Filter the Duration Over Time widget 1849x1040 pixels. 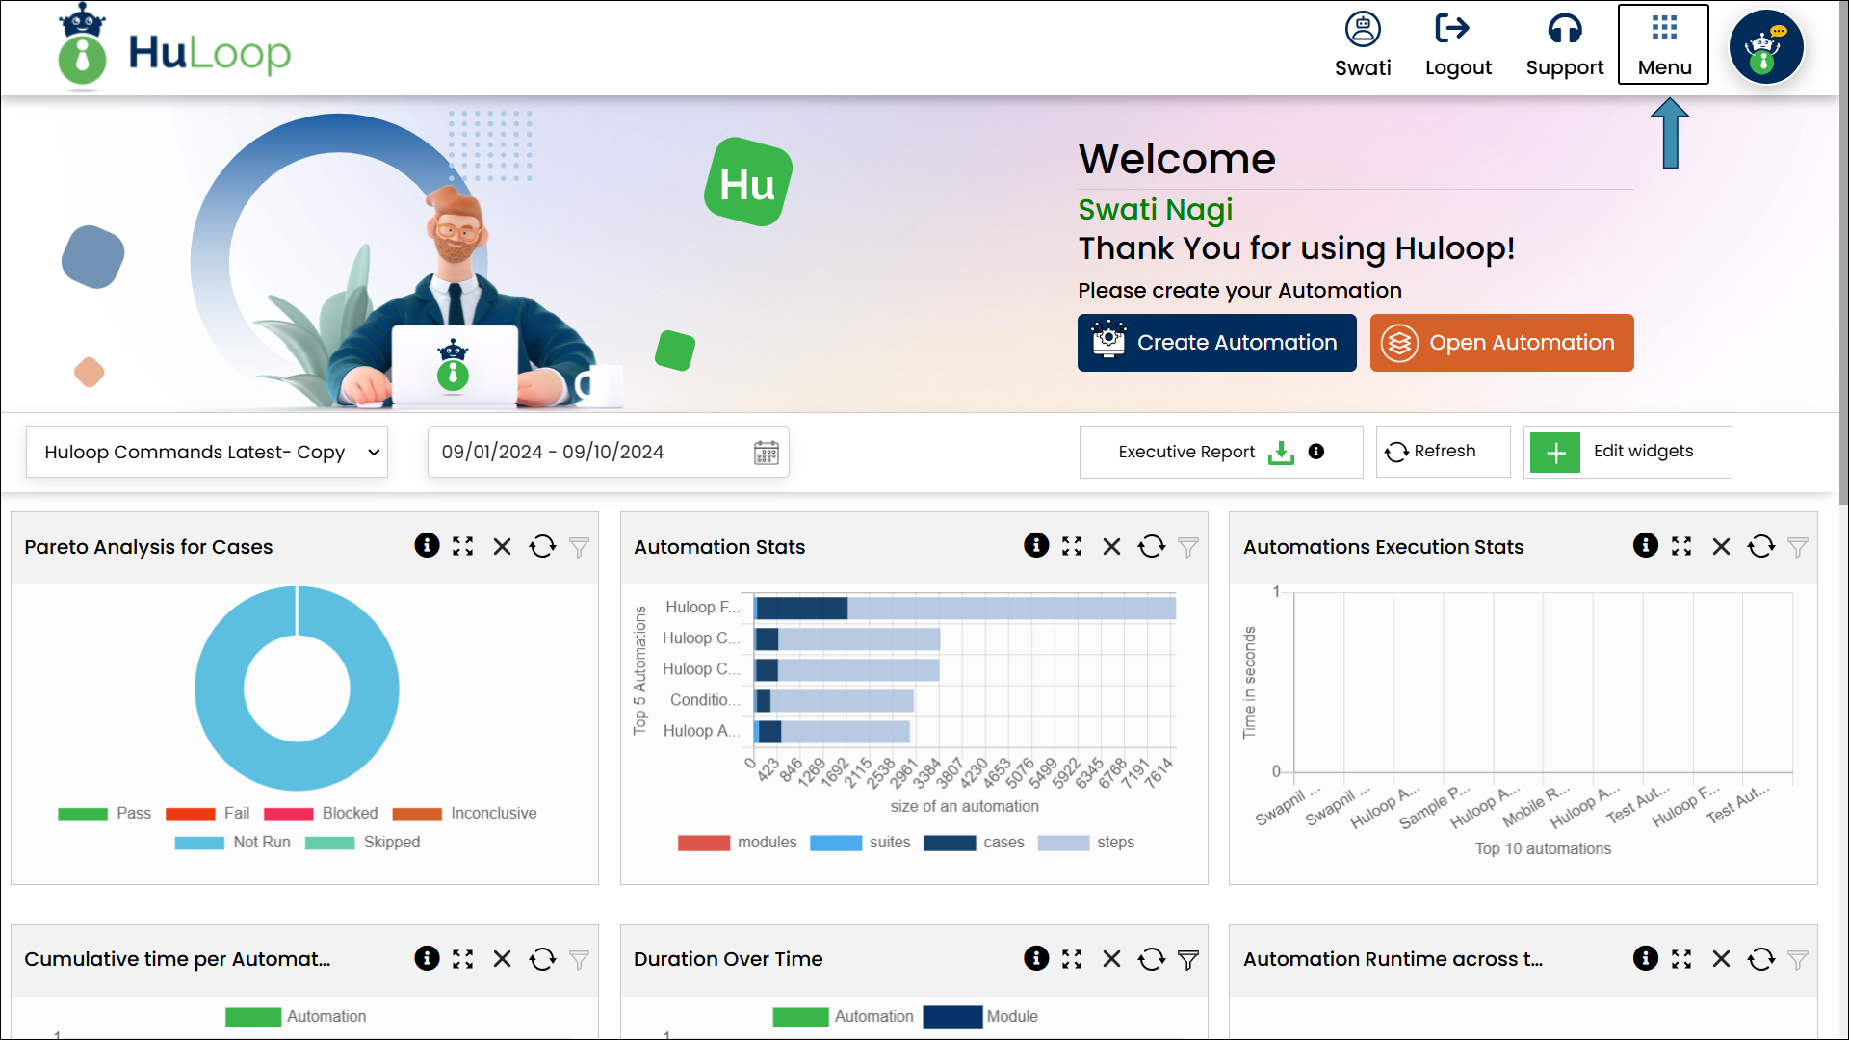pos(1188,960)
